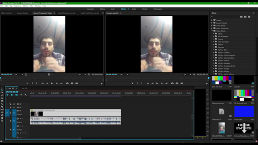Open Source monitor Fit zoom dropdown
Image resolution: width=258 pixels, height=145 pixels.
point(19,75)
